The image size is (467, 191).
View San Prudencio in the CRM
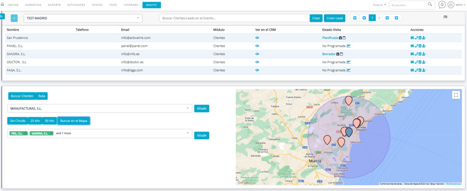coord(257,38)
